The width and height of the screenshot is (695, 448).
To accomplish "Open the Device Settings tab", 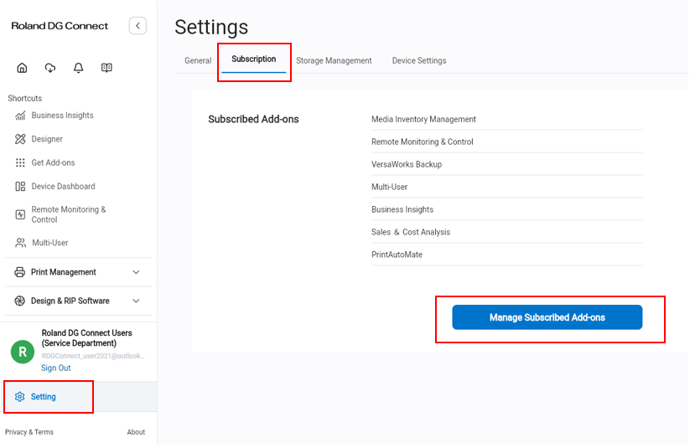I will tap(419, 61).
